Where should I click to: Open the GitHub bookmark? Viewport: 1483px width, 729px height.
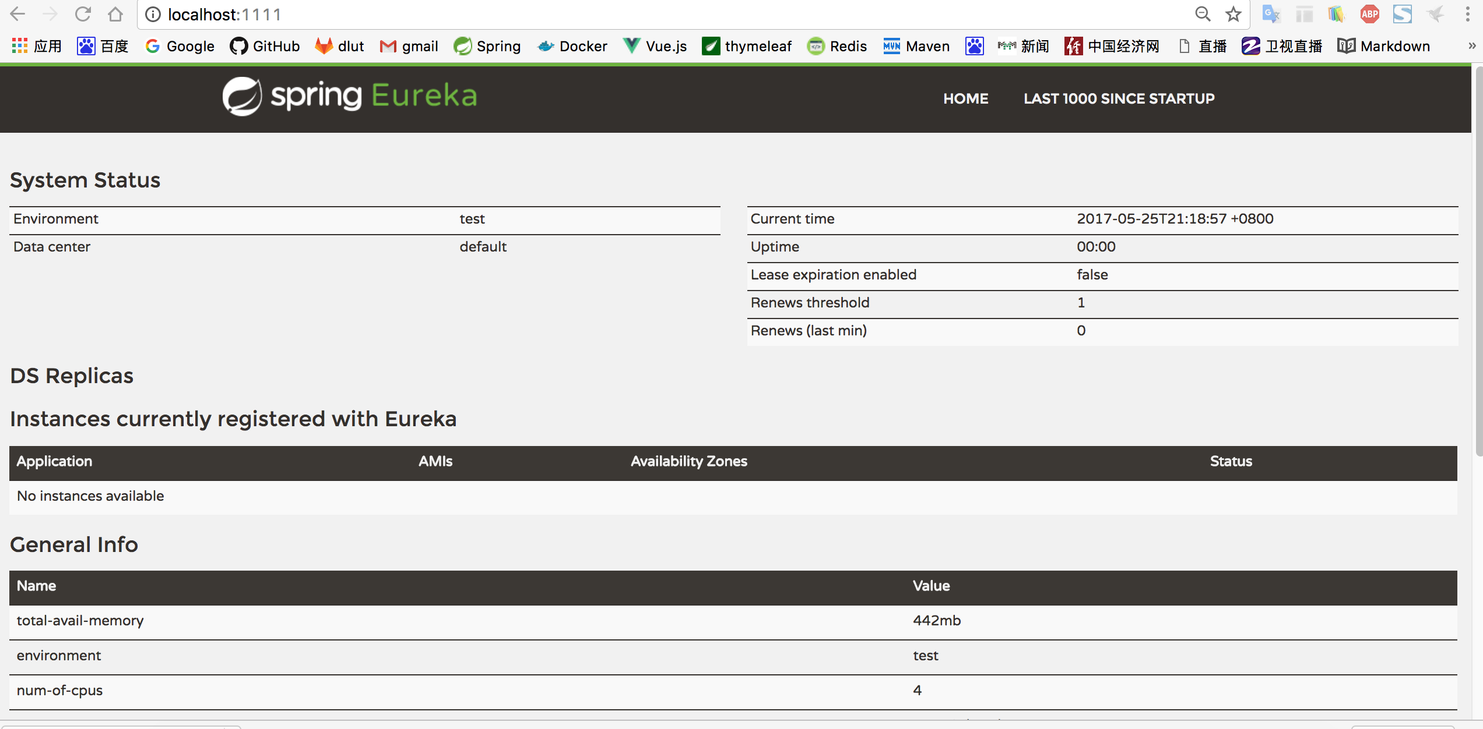pyautogui.click(x=265, y=46)
